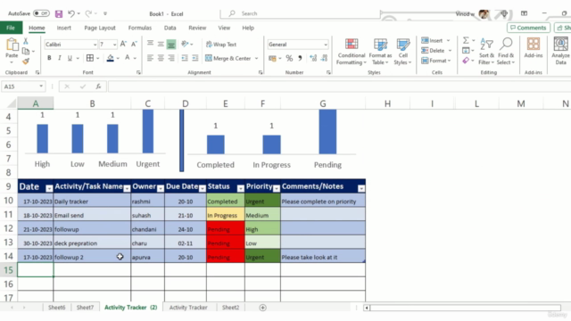This screenshot has width=571, height=321.
Task: Insert function with fx icon
Action: tap(98, 86)
